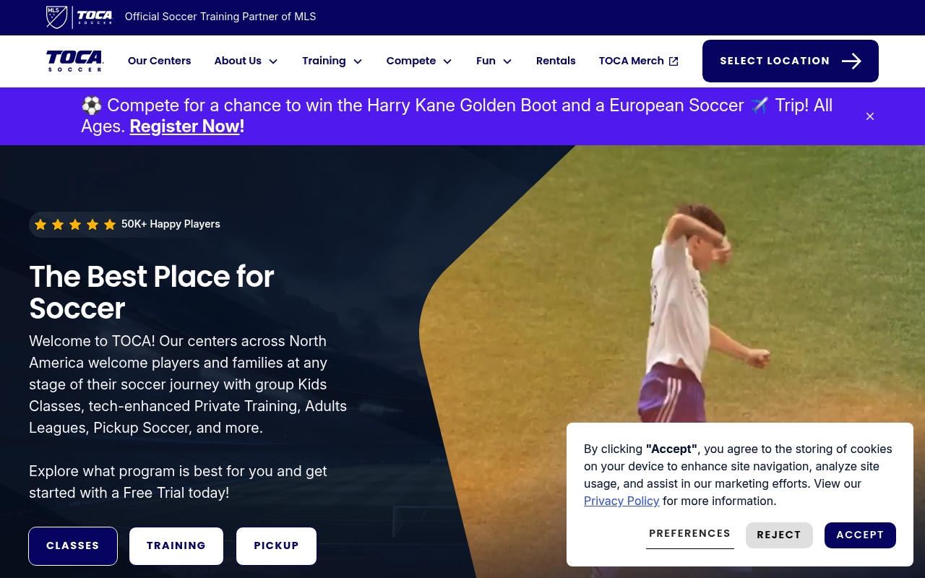Image resolution: width=925 pixels, height=578 pixels.
Task: Expand the About Us dropdown chevron
Action: tap(273, 61)
